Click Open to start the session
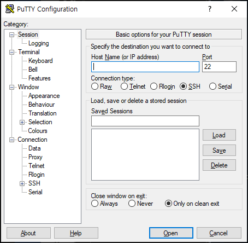248x243 pixels. tap(171, 233)
